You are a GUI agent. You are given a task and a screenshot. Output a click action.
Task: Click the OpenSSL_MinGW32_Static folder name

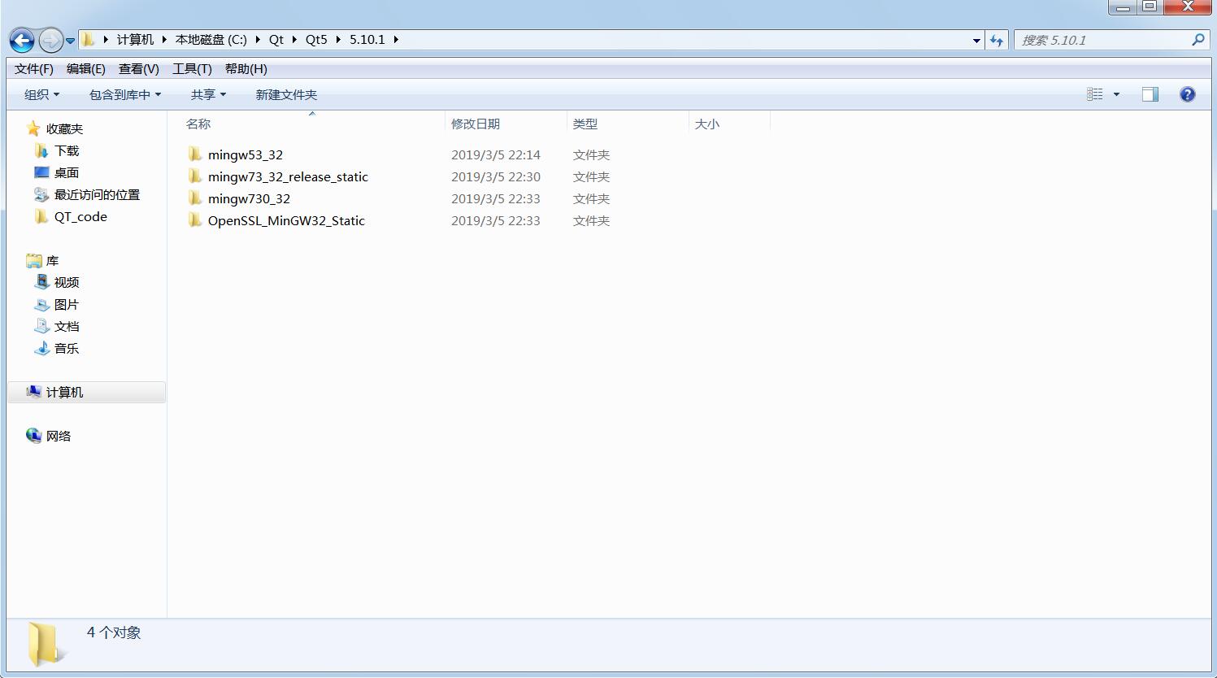click(x=286, y=220)
